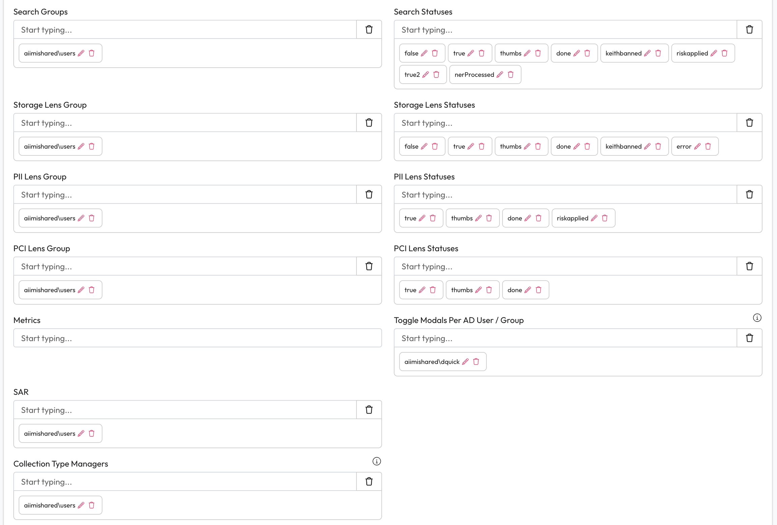The image size is (777, 525).
Task: Edit the aiimishared\dquick tag
Action: 465,362
